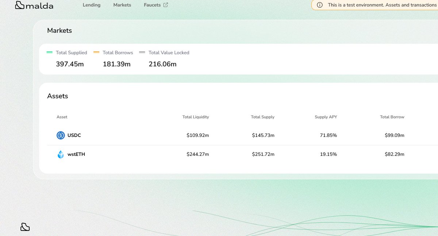Expand the wstETH asset row

click(219, 154)
